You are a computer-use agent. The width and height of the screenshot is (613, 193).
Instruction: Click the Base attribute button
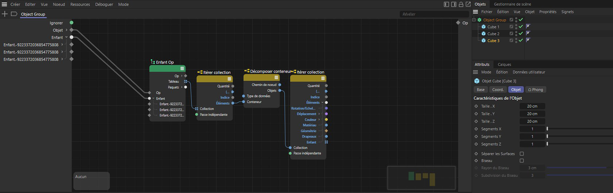pos(480,89)
